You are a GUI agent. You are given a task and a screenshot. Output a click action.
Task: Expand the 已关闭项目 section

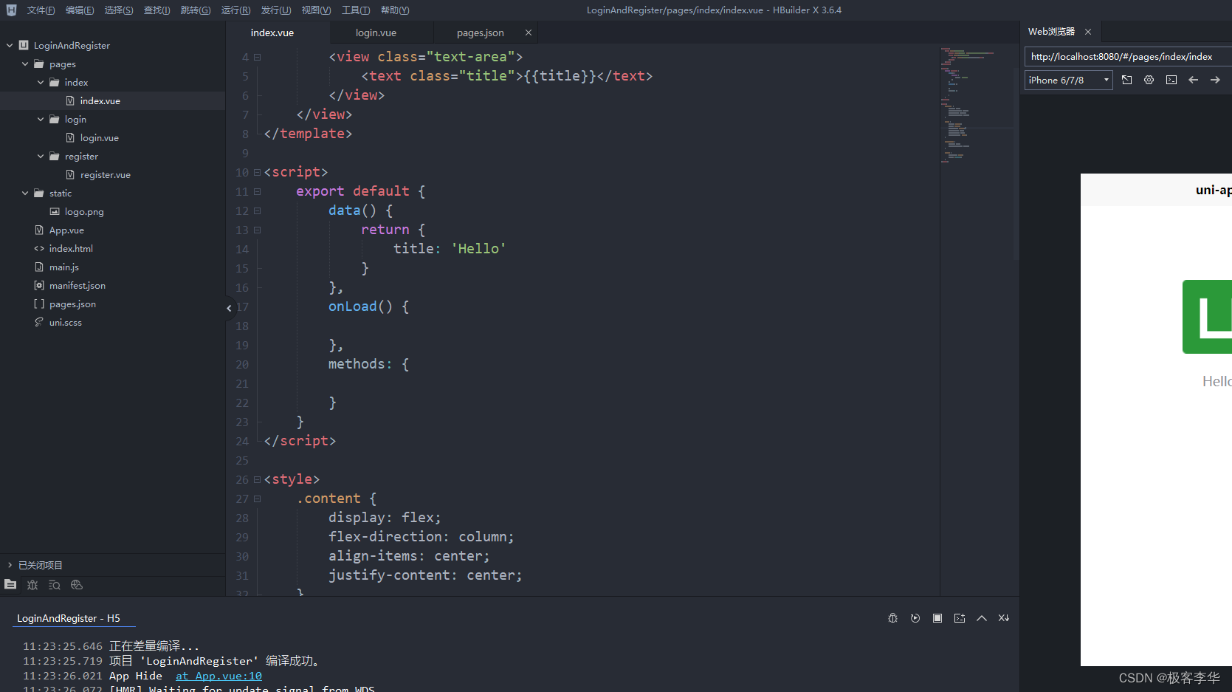(10, 565)
